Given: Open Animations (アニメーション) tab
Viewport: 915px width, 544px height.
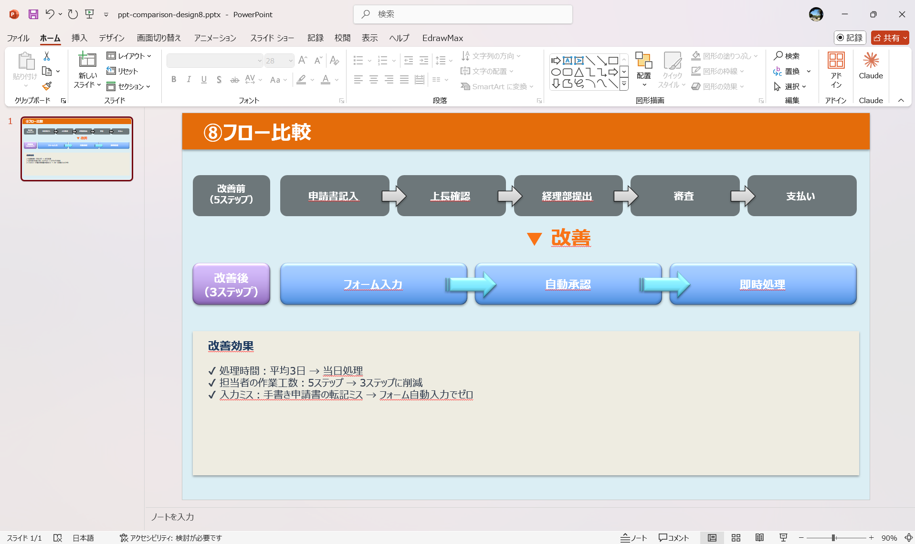Looking at the screenshot, I should [x=215, y=38].
